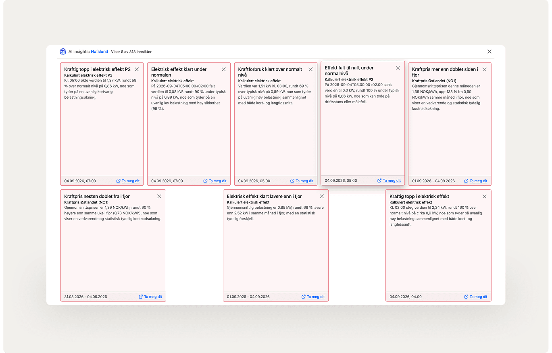Close the AI Insights panel

[x=489, y=52]
